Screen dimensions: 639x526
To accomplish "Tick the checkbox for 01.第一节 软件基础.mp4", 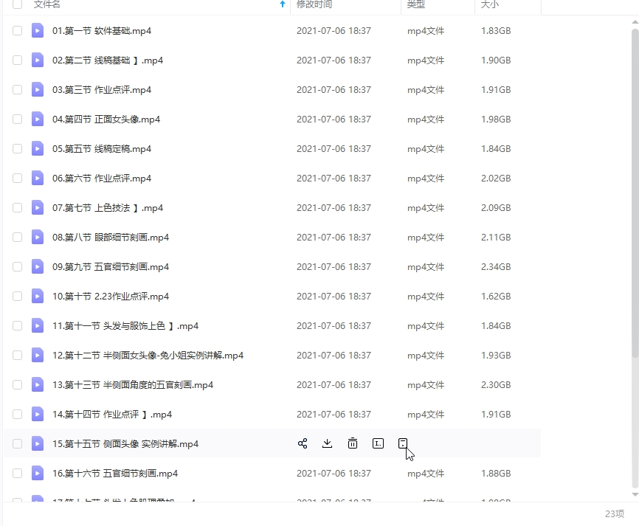I will (17, 30).
